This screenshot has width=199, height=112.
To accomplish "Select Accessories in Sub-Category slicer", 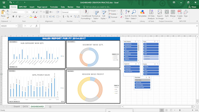I will [x=131, y=44].
